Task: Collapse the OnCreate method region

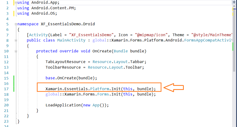Action: click(x=16, y=51)
